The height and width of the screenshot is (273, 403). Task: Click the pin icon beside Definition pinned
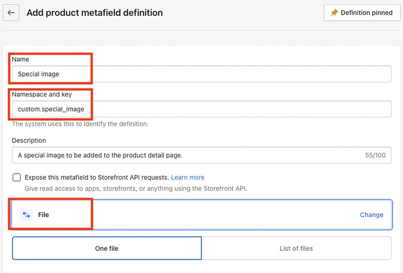point(335,13)
